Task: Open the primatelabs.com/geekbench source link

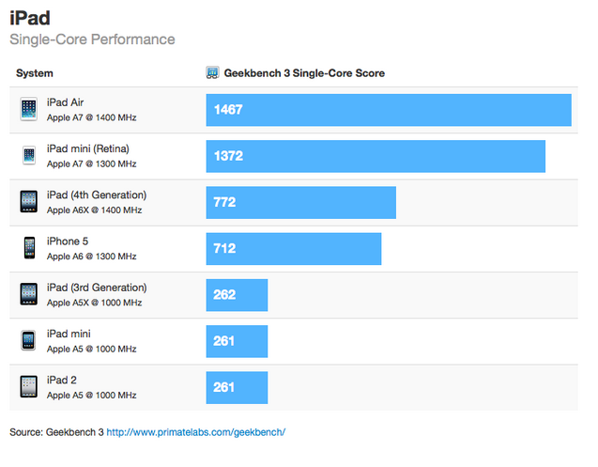Action: 195,432
